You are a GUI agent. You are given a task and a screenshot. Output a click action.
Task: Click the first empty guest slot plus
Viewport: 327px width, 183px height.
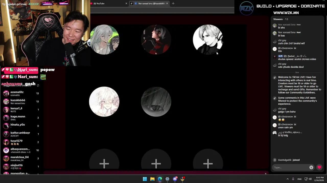click(104, 163)
